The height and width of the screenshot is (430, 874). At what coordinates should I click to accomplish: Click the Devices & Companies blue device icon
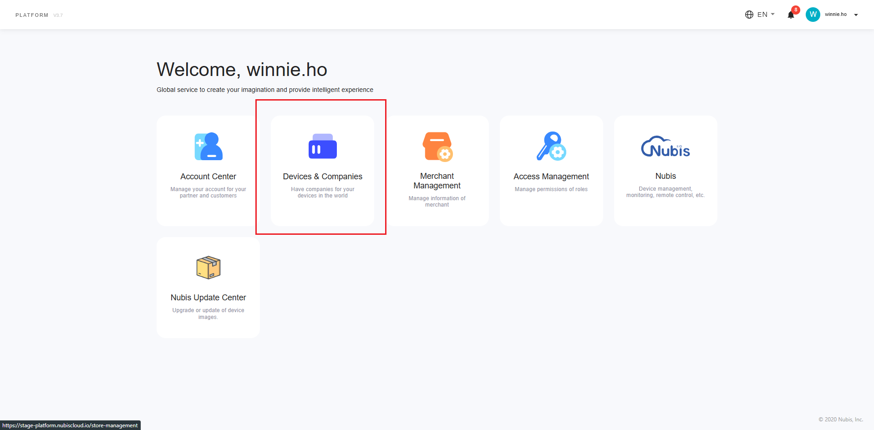click(323, 146)
